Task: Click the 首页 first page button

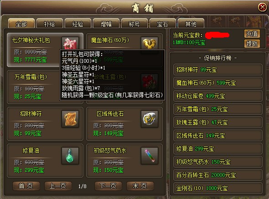Action: click(26, 186)
